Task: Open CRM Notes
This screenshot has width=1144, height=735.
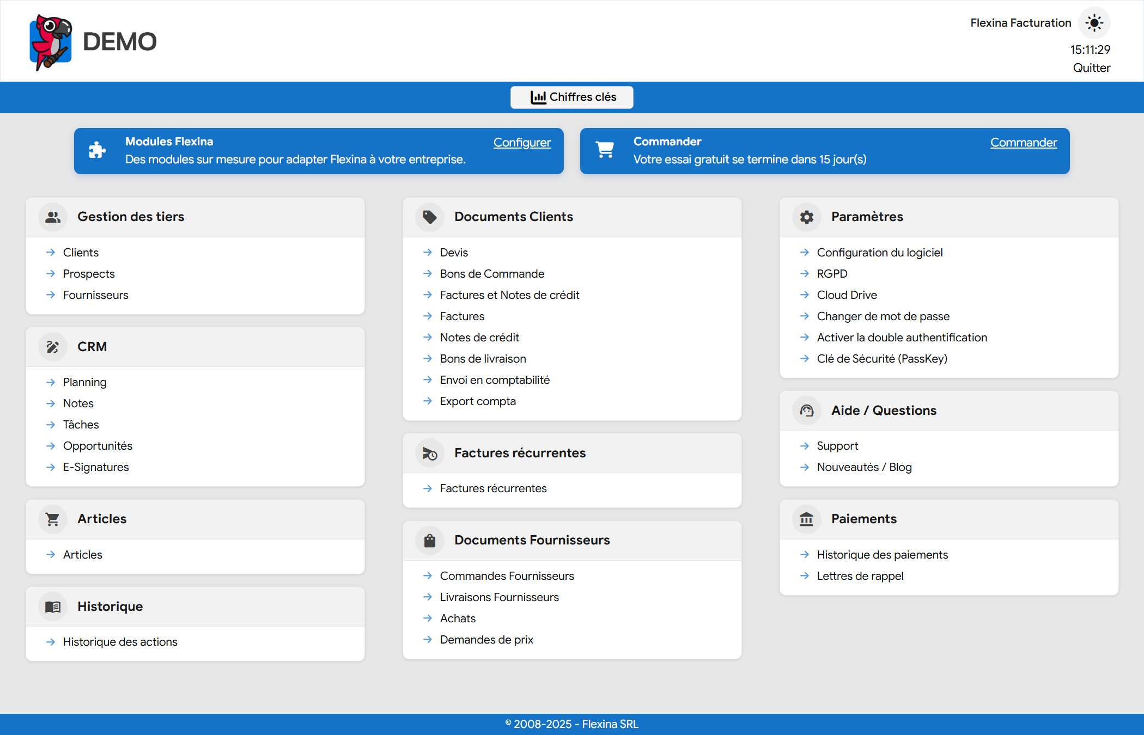Action: point(78,403)
